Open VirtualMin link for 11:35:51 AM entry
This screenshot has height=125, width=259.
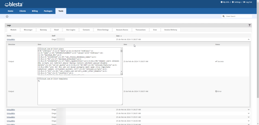tap(11, 117)
